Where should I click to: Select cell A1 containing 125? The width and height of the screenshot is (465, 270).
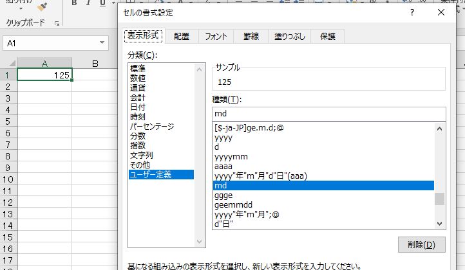point(44,75)
